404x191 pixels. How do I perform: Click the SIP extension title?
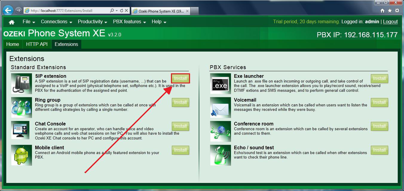click(x=51, y=76)
